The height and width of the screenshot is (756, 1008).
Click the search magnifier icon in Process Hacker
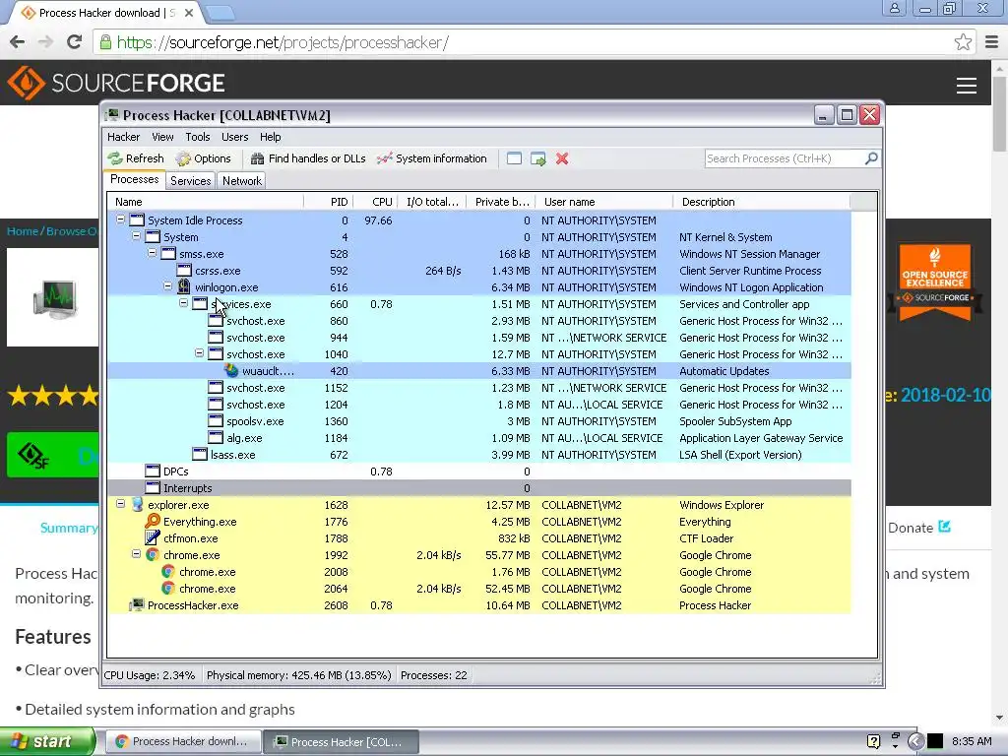click(871, 158)
